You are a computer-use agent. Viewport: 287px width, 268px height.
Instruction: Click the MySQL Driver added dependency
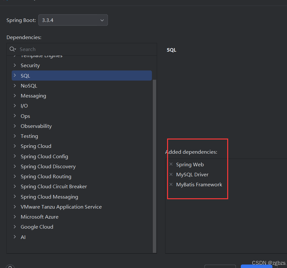[x=192, y=175]
